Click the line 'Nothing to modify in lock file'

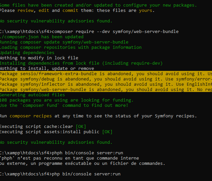(x=39, y=58)
